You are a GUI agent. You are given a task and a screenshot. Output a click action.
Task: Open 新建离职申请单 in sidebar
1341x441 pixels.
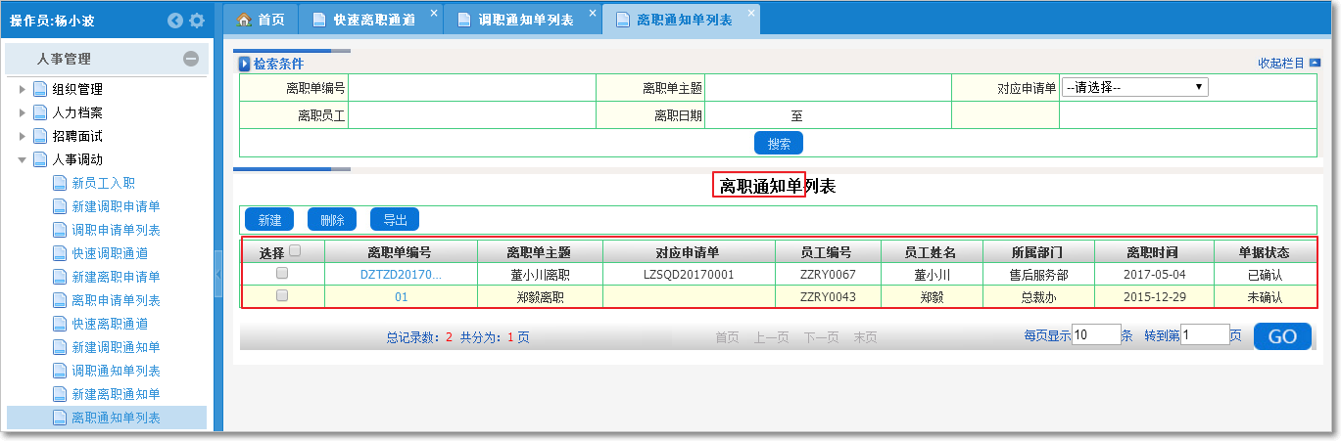tap(116, 277)
